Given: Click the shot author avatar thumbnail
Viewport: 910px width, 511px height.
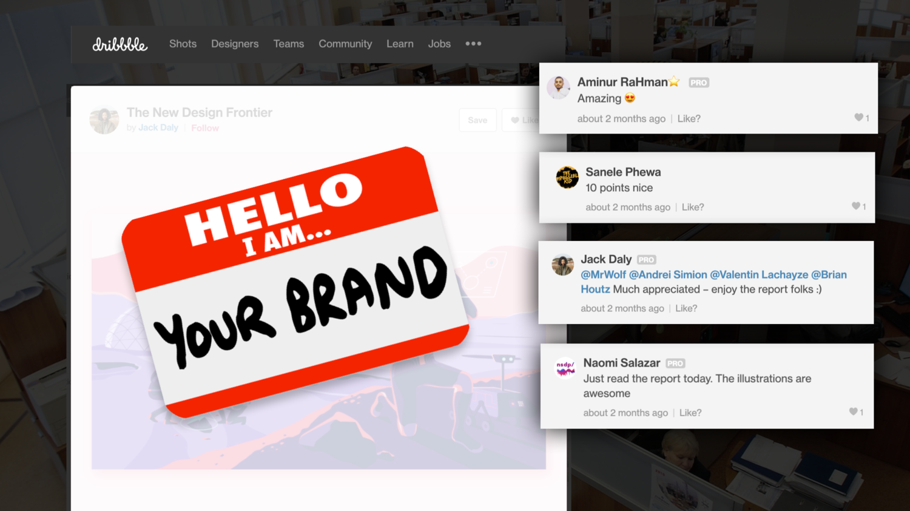Looking at the screenshot, I should tap(104, 120).
